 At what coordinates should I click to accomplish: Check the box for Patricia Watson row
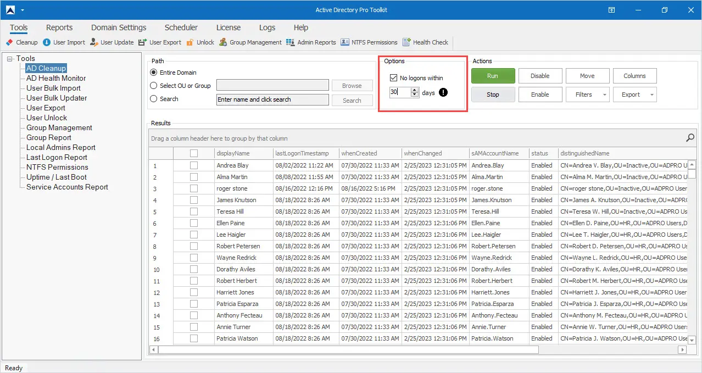(x=194, y=338)
